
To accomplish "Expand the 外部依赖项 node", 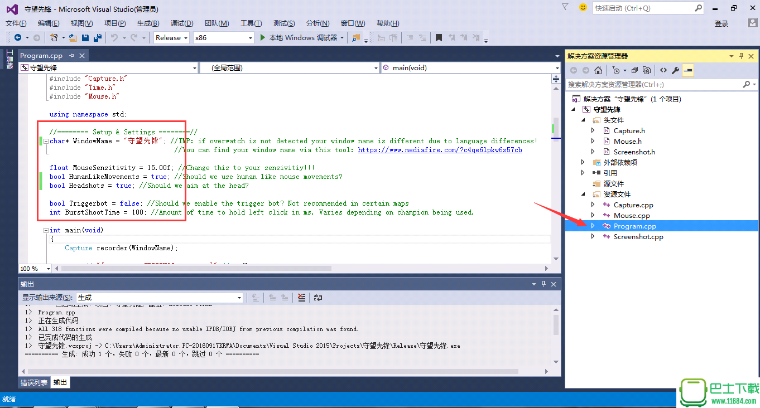I will 583,162.
